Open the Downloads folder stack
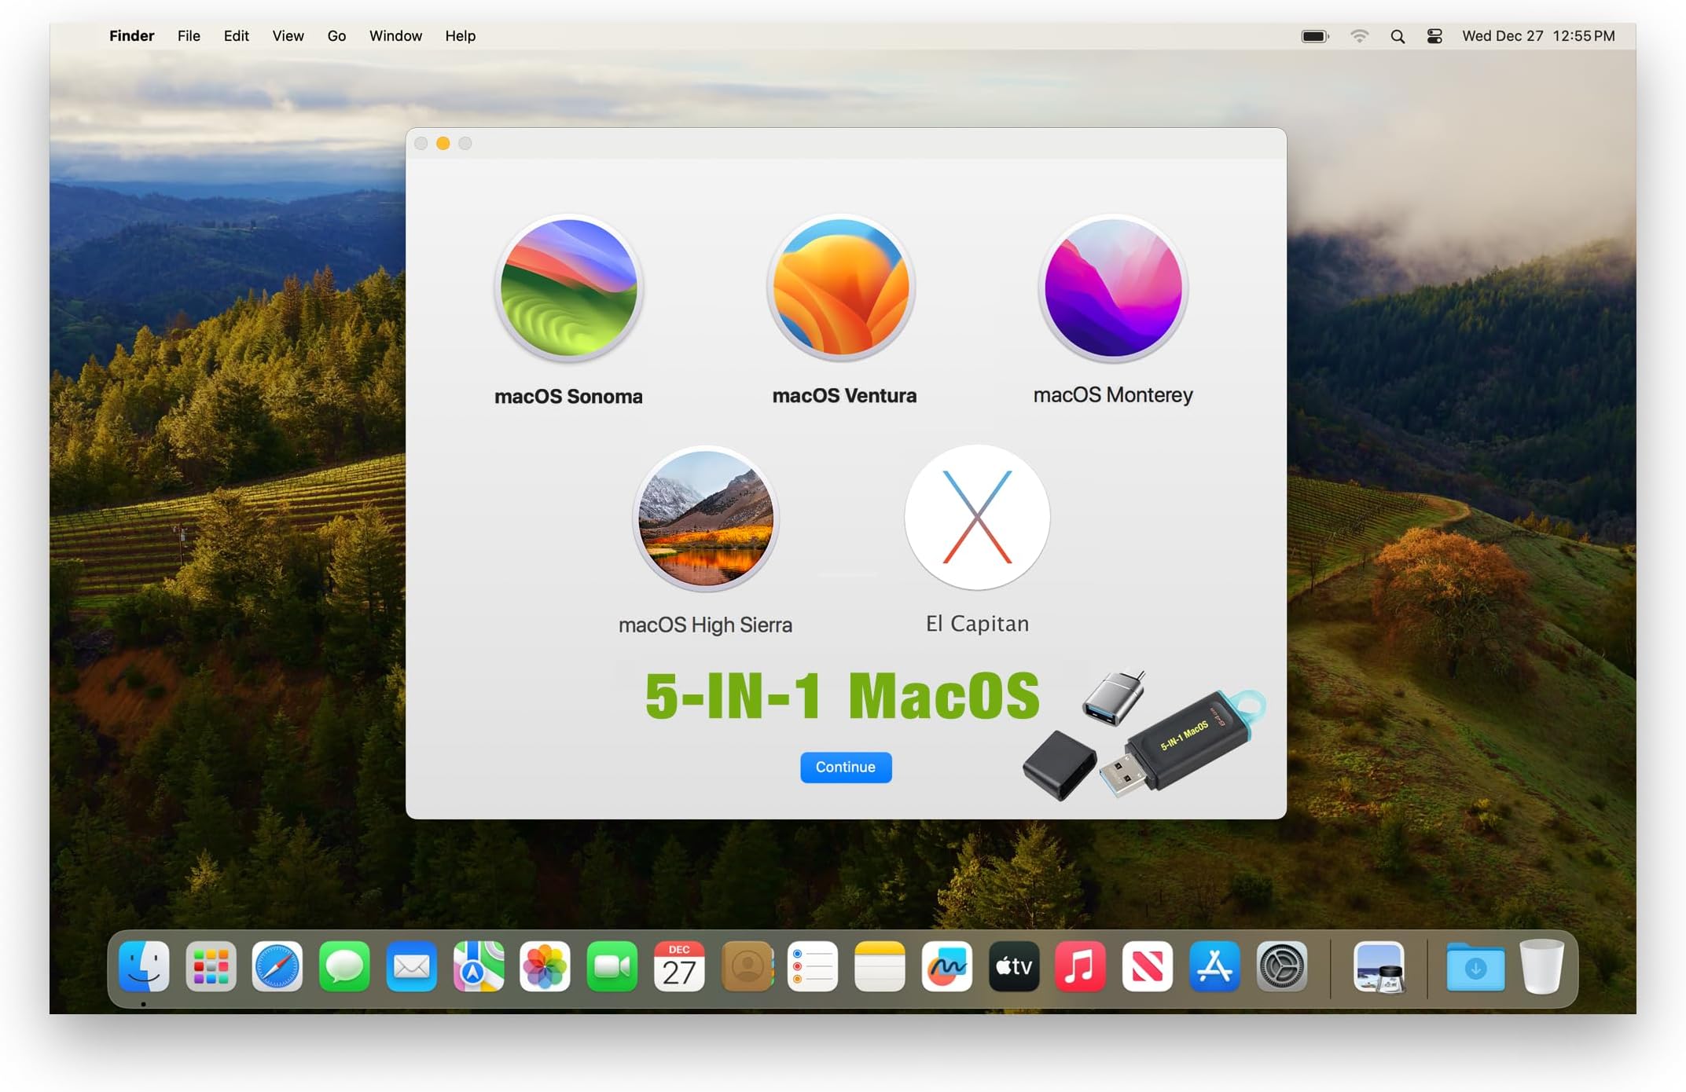Viewport: 1686px width, 1092px height. pos(1475,967)
